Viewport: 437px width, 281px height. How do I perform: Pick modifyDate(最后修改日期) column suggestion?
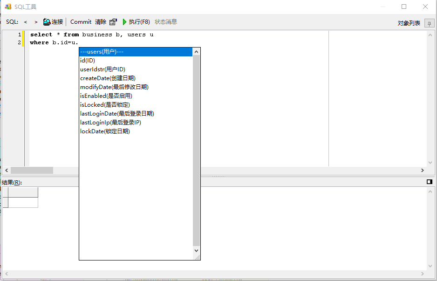tap(136, 87)
